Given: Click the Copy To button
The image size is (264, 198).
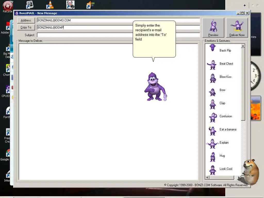Looking at the screenshot, I should click(26, 27).
